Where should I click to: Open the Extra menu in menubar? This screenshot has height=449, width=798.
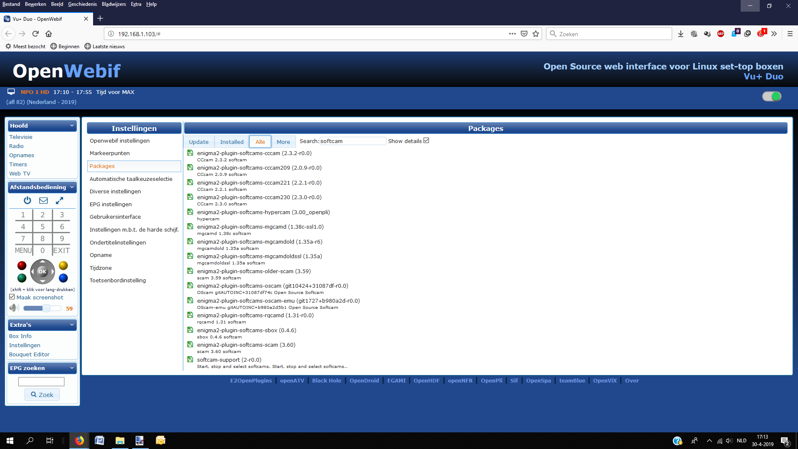[136, 4]
